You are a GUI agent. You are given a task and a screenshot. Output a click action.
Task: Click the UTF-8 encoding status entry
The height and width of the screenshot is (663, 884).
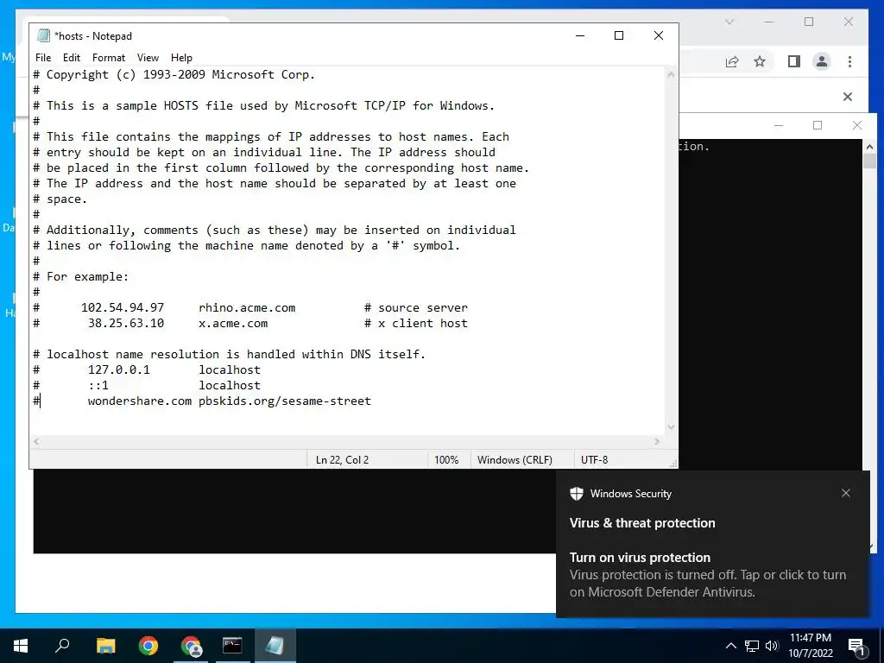[594, 460]
